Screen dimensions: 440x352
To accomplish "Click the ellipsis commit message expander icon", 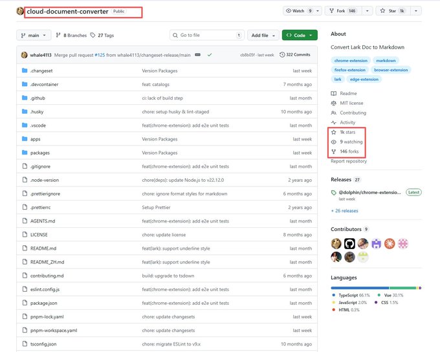I will [x=197, y=55].
